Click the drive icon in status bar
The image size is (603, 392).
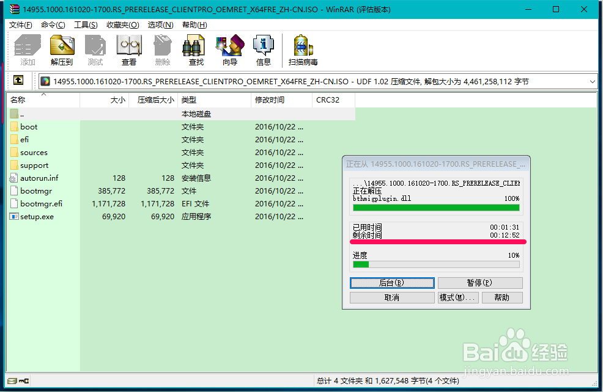(12, 381)
